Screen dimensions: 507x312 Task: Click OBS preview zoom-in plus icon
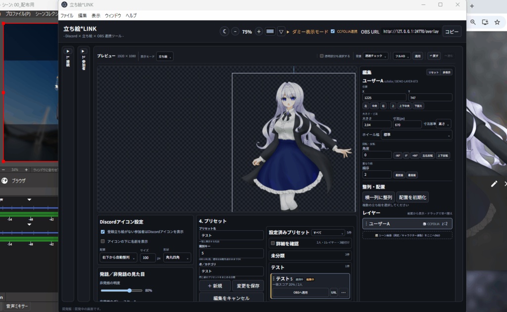coord(26,169)
